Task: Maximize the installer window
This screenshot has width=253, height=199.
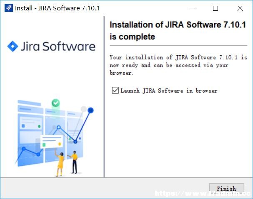Action: (215, 8)
